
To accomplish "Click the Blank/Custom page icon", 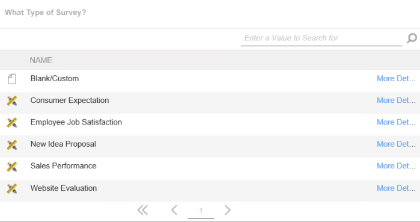I will click(x=12, y=79).
